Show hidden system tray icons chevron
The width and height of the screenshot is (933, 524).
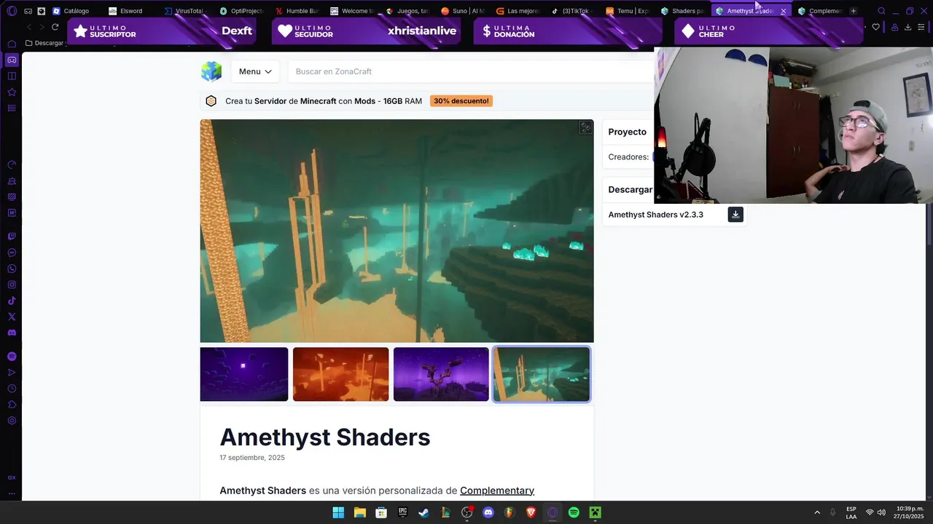[x=817, y=512]
